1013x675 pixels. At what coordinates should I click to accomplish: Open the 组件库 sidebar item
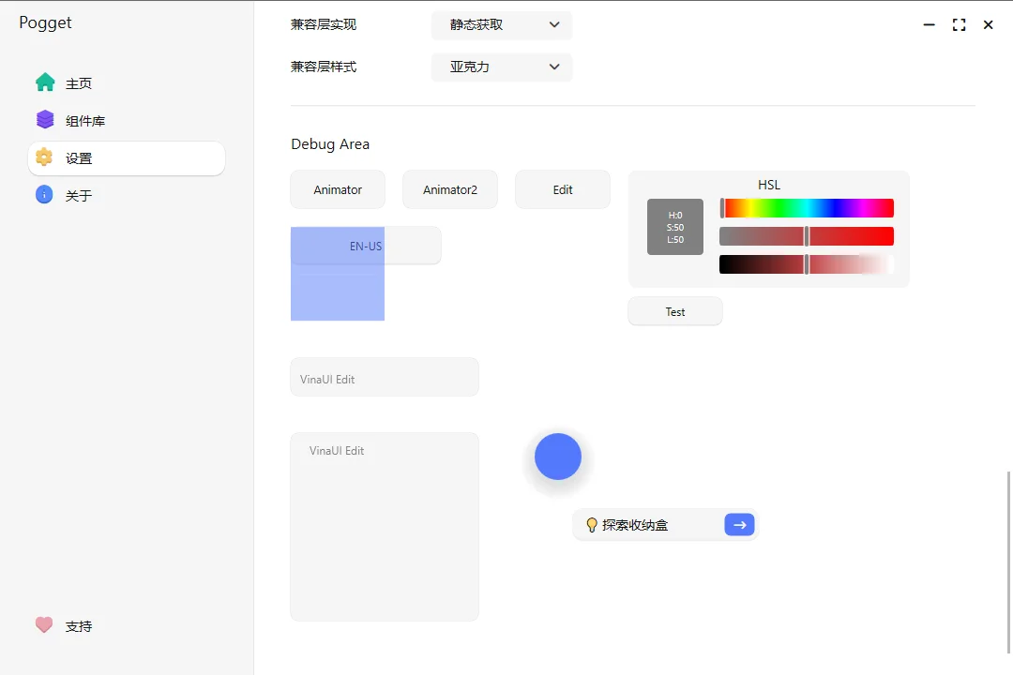click(127, 121)
